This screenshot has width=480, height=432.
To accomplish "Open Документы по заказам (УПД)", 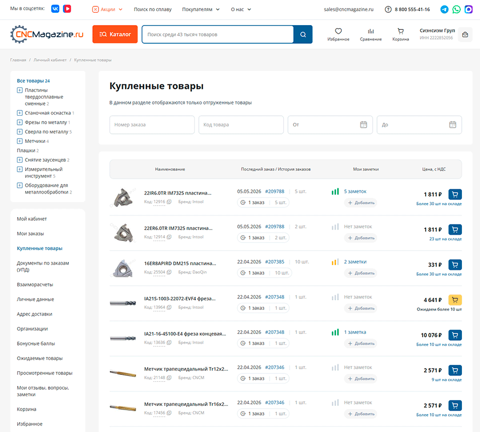I will [43, 266].
